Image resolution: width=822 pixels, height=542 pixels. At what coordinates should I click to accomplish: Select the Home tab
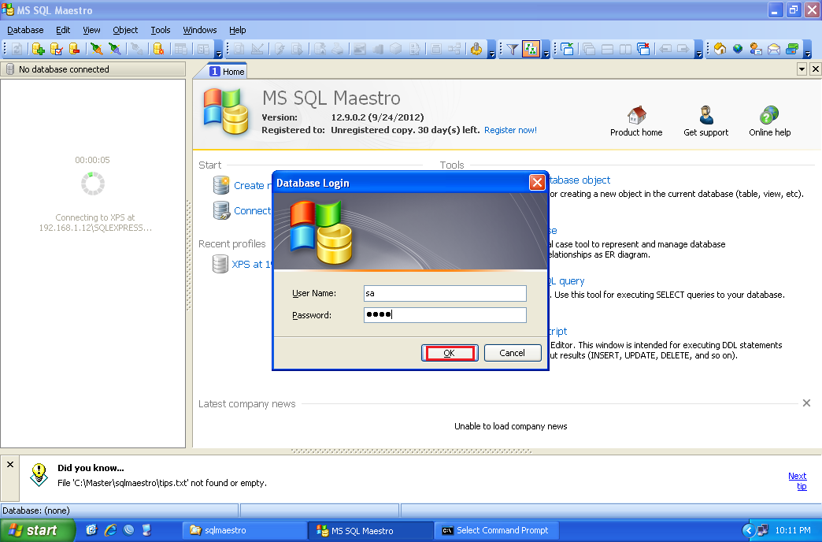point(227,72)
